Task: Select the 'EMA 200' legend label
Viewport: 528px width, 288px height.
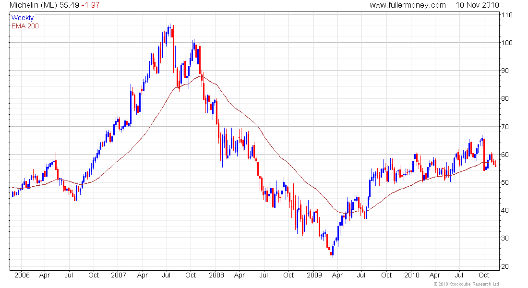Action: coord(25,26)
